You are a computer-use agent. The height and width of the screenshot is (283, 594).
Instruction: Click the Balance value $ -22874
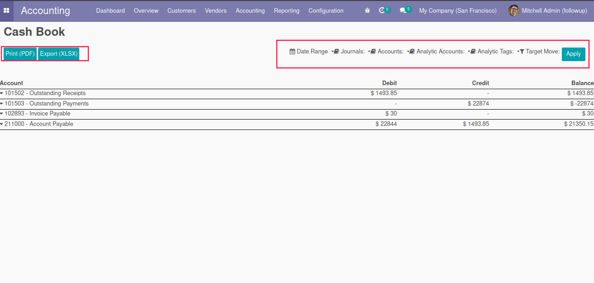[582, 104]
